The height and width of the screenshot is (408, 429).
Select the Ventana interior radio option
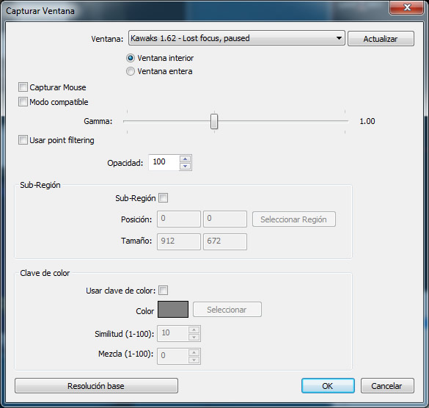click(131, 58)
